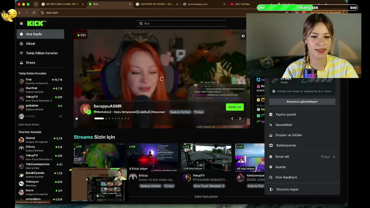Viewport: 370px width, 208px height.
Task: Click the Oturumu kapat logout icon
Action: pos(271,189)
